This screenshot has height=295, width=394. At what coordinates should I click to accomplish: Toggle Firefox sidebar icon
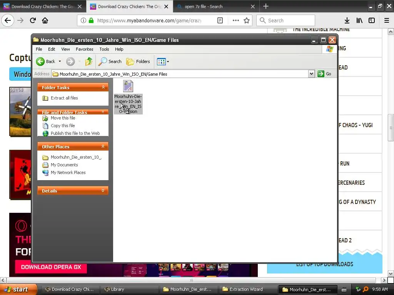[372, 21]
